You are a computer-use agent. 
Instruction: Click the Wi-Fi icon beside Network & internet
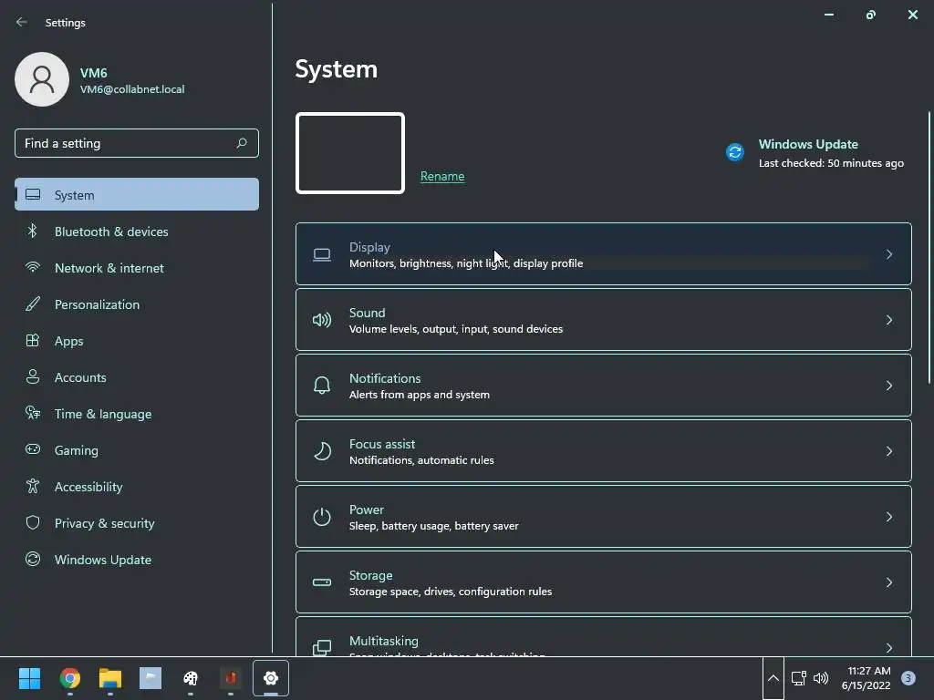tap(33, 267)
